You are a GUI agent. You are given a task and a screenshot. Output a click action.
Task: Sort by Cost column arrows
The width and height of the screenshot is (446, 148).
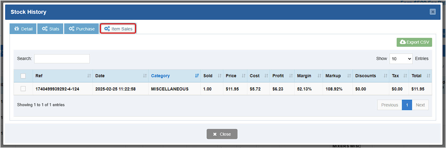pyautogui.click(x=266, y=76)
